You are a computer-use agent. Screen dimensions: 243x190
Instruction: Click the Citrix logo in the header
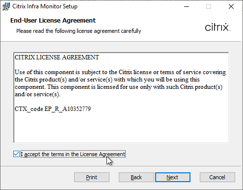point(217,27)
